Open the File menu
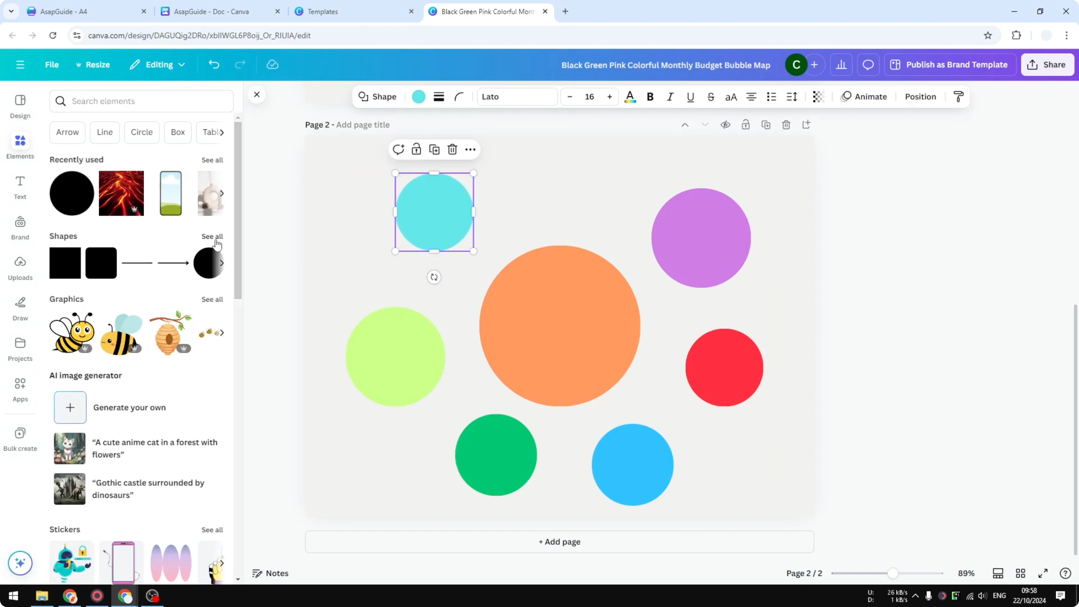Screen dimensions: 1079x607 52,65
